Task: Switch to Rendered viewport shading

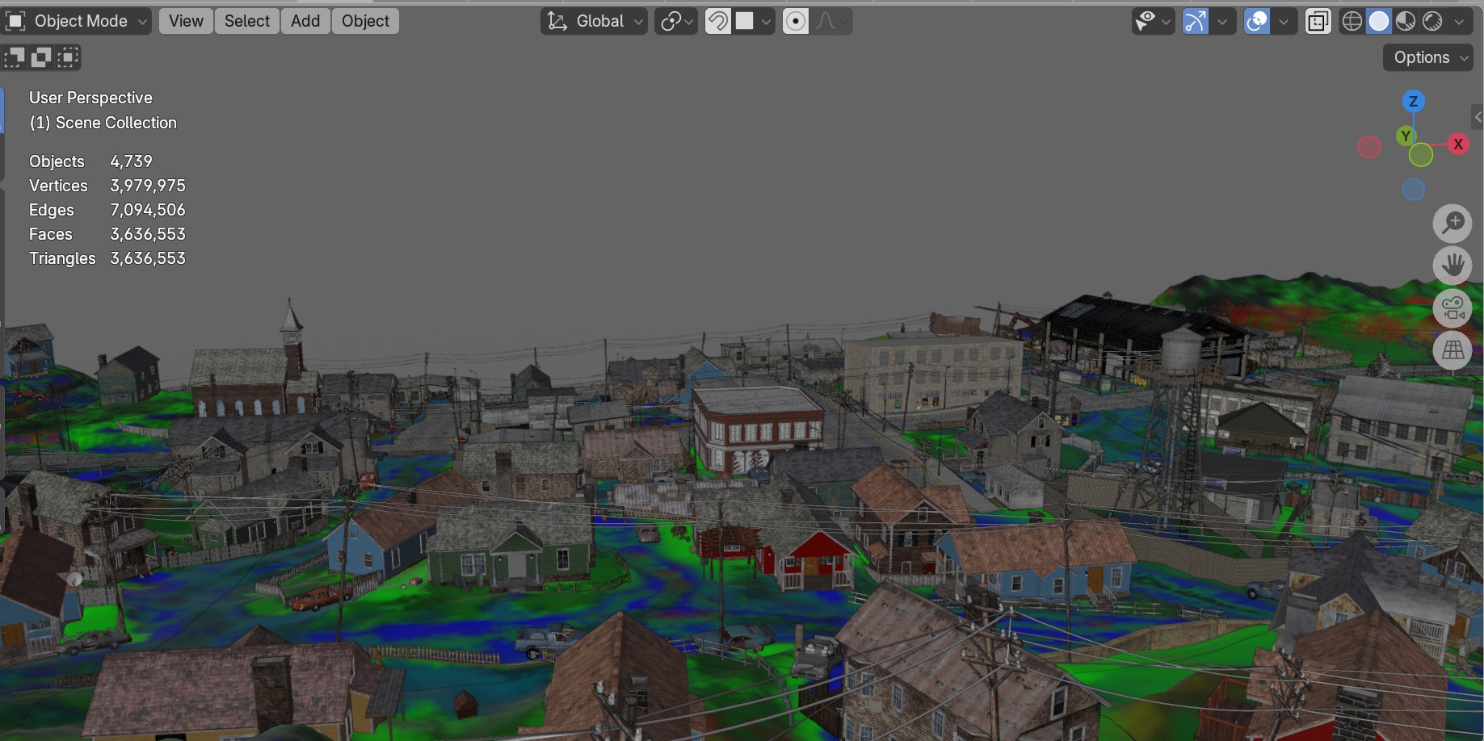Action: click(1432, 21)
